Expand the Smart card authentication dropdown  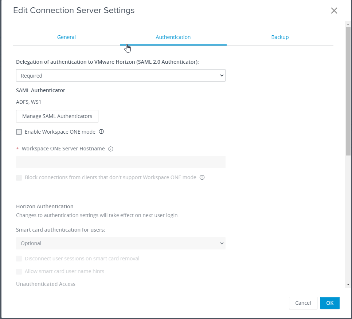121,243
